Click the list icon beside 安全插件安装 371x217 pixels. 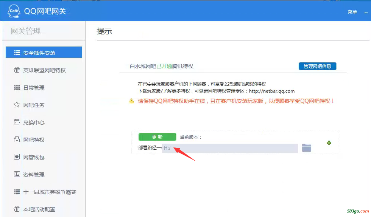click(x=17, y=53)
